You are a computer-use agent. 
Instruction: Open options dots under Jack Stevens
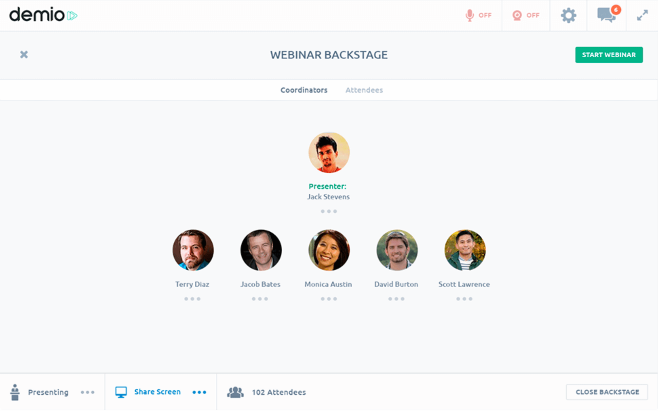tap(329, 211)
